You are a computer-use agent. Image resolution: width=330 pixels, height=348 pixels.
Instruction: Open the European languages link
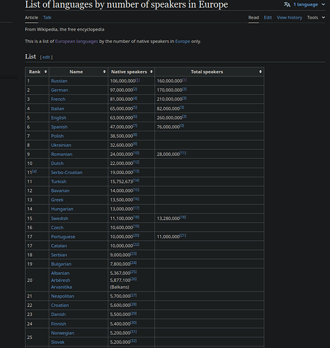[76, 41]
